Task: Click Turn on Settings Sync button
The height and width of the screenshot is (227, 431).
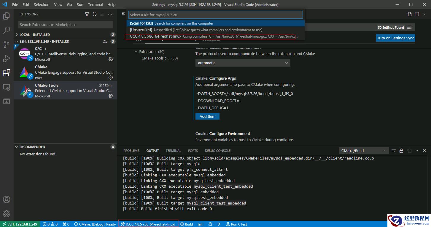Action: coord(395,38)
